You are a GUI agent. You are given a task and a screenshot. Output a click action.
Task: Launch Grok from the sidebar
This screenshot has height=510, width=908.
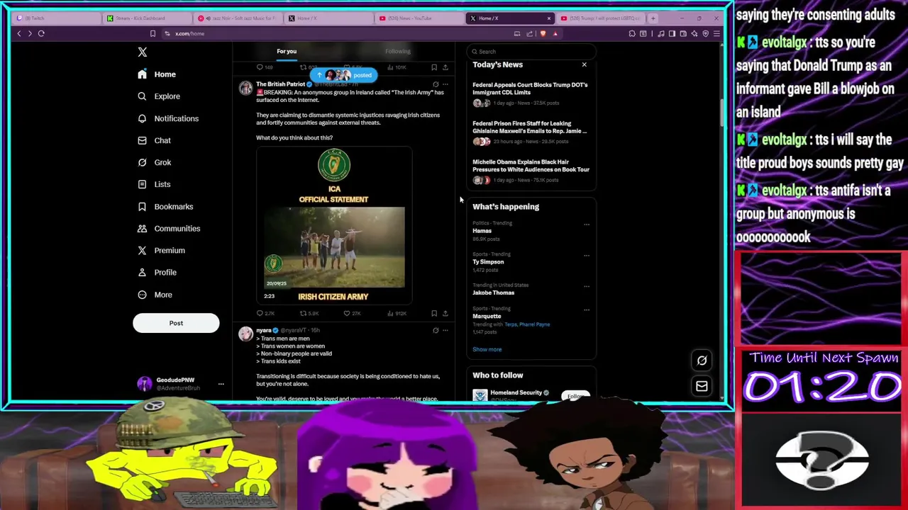(155, 162)
